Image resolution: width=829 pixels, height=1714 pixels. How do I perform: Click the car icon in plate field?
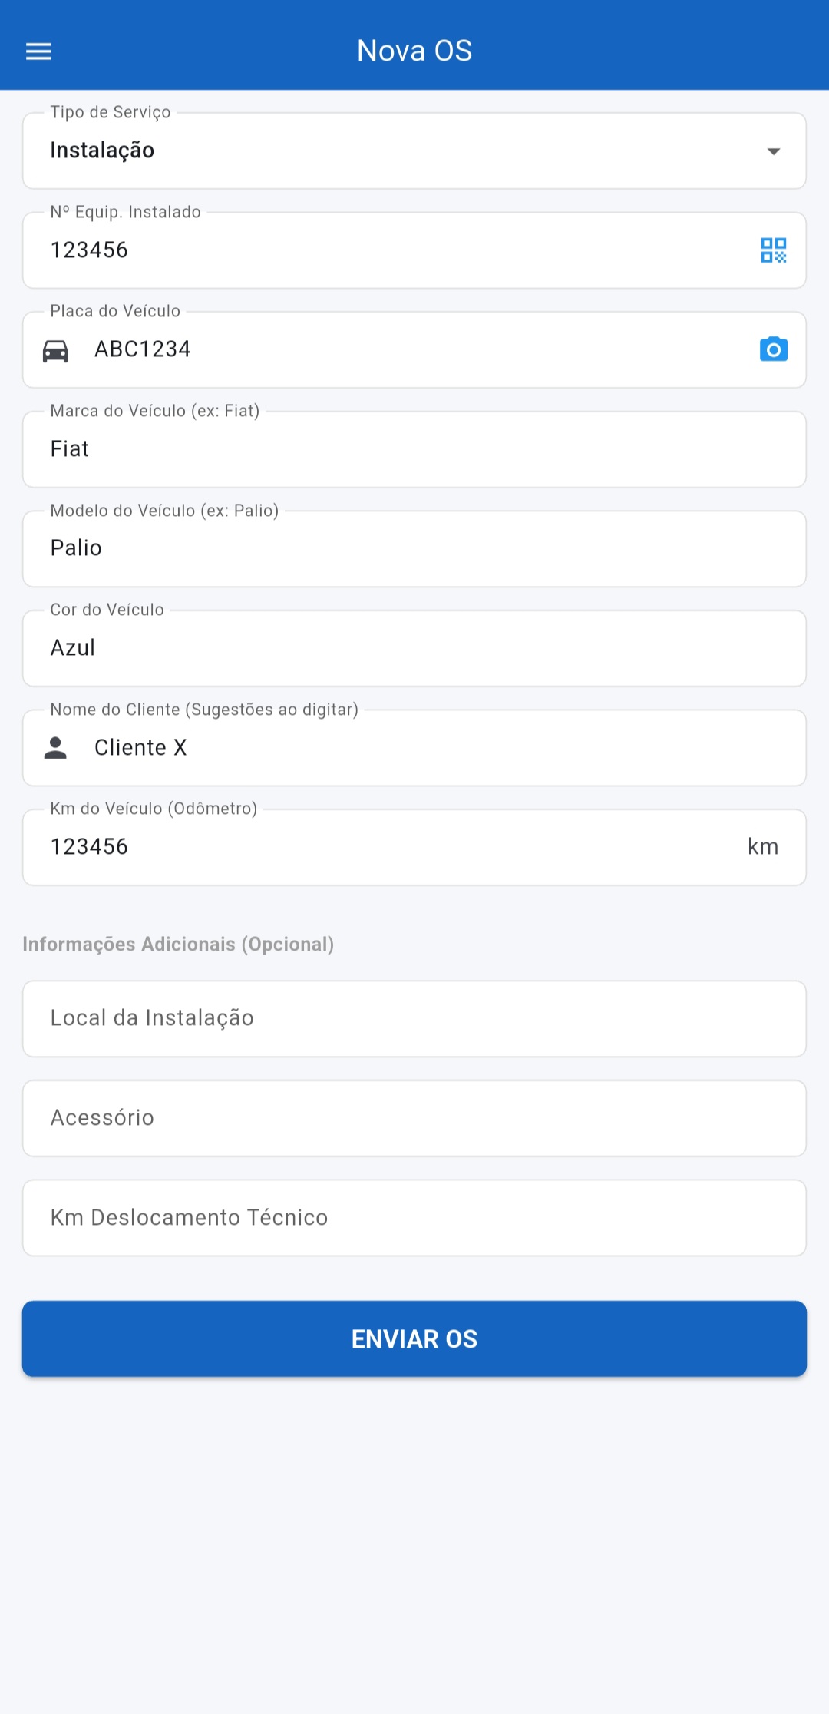point(55,351)
